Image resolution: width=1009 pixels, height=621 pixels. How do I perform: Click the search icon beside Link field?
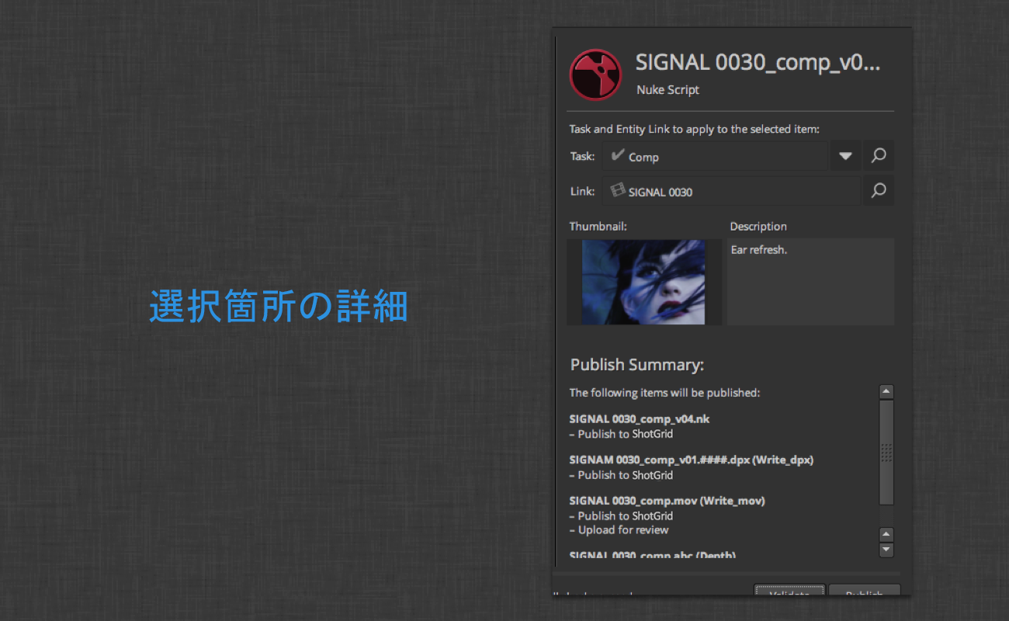pos(879,191)
